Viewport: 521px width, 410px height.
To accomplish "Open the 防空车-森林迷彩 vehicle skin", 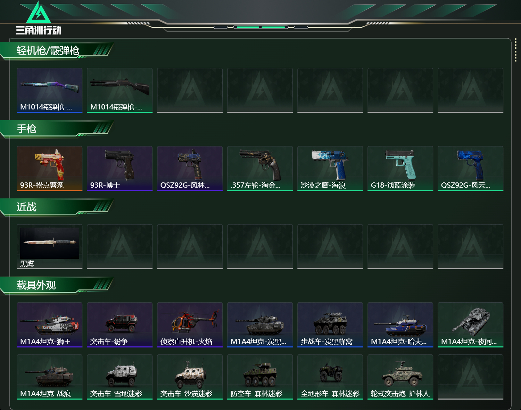I will 260,377.
